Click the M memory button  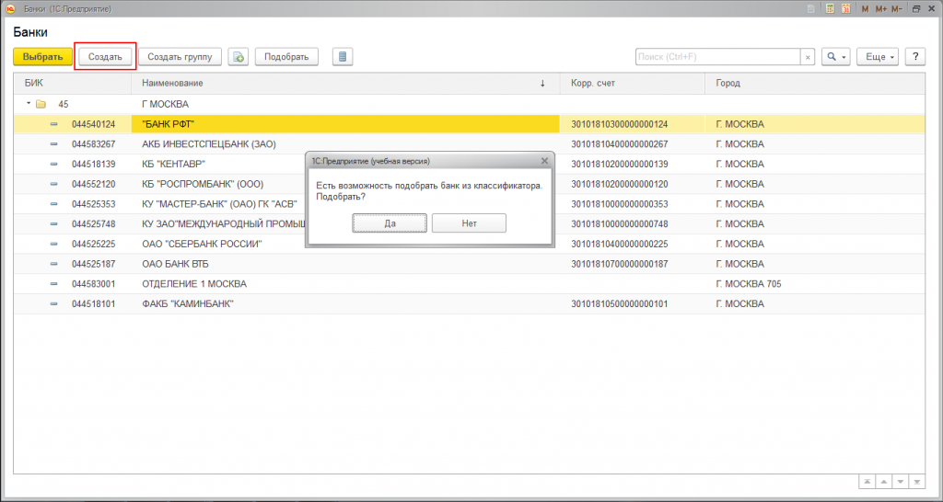click(866, 9)
